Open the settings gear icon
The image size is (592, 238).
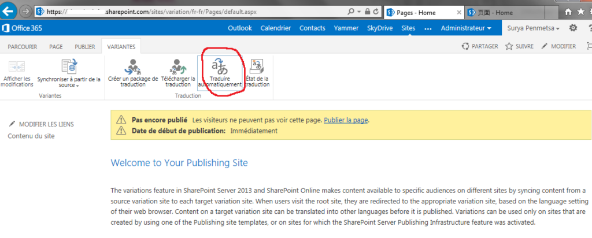(x=573, y=28)
